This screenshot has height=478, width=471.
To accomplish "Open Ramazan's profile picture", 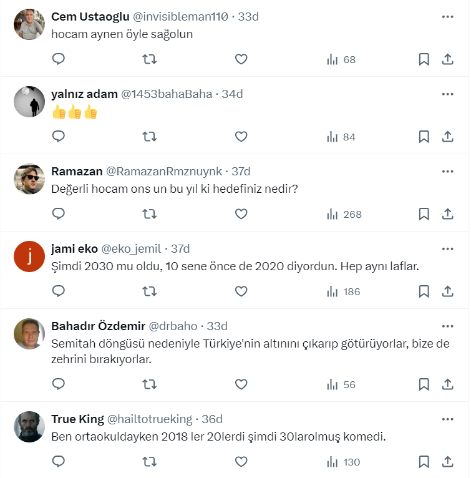I will click(29, 179).
